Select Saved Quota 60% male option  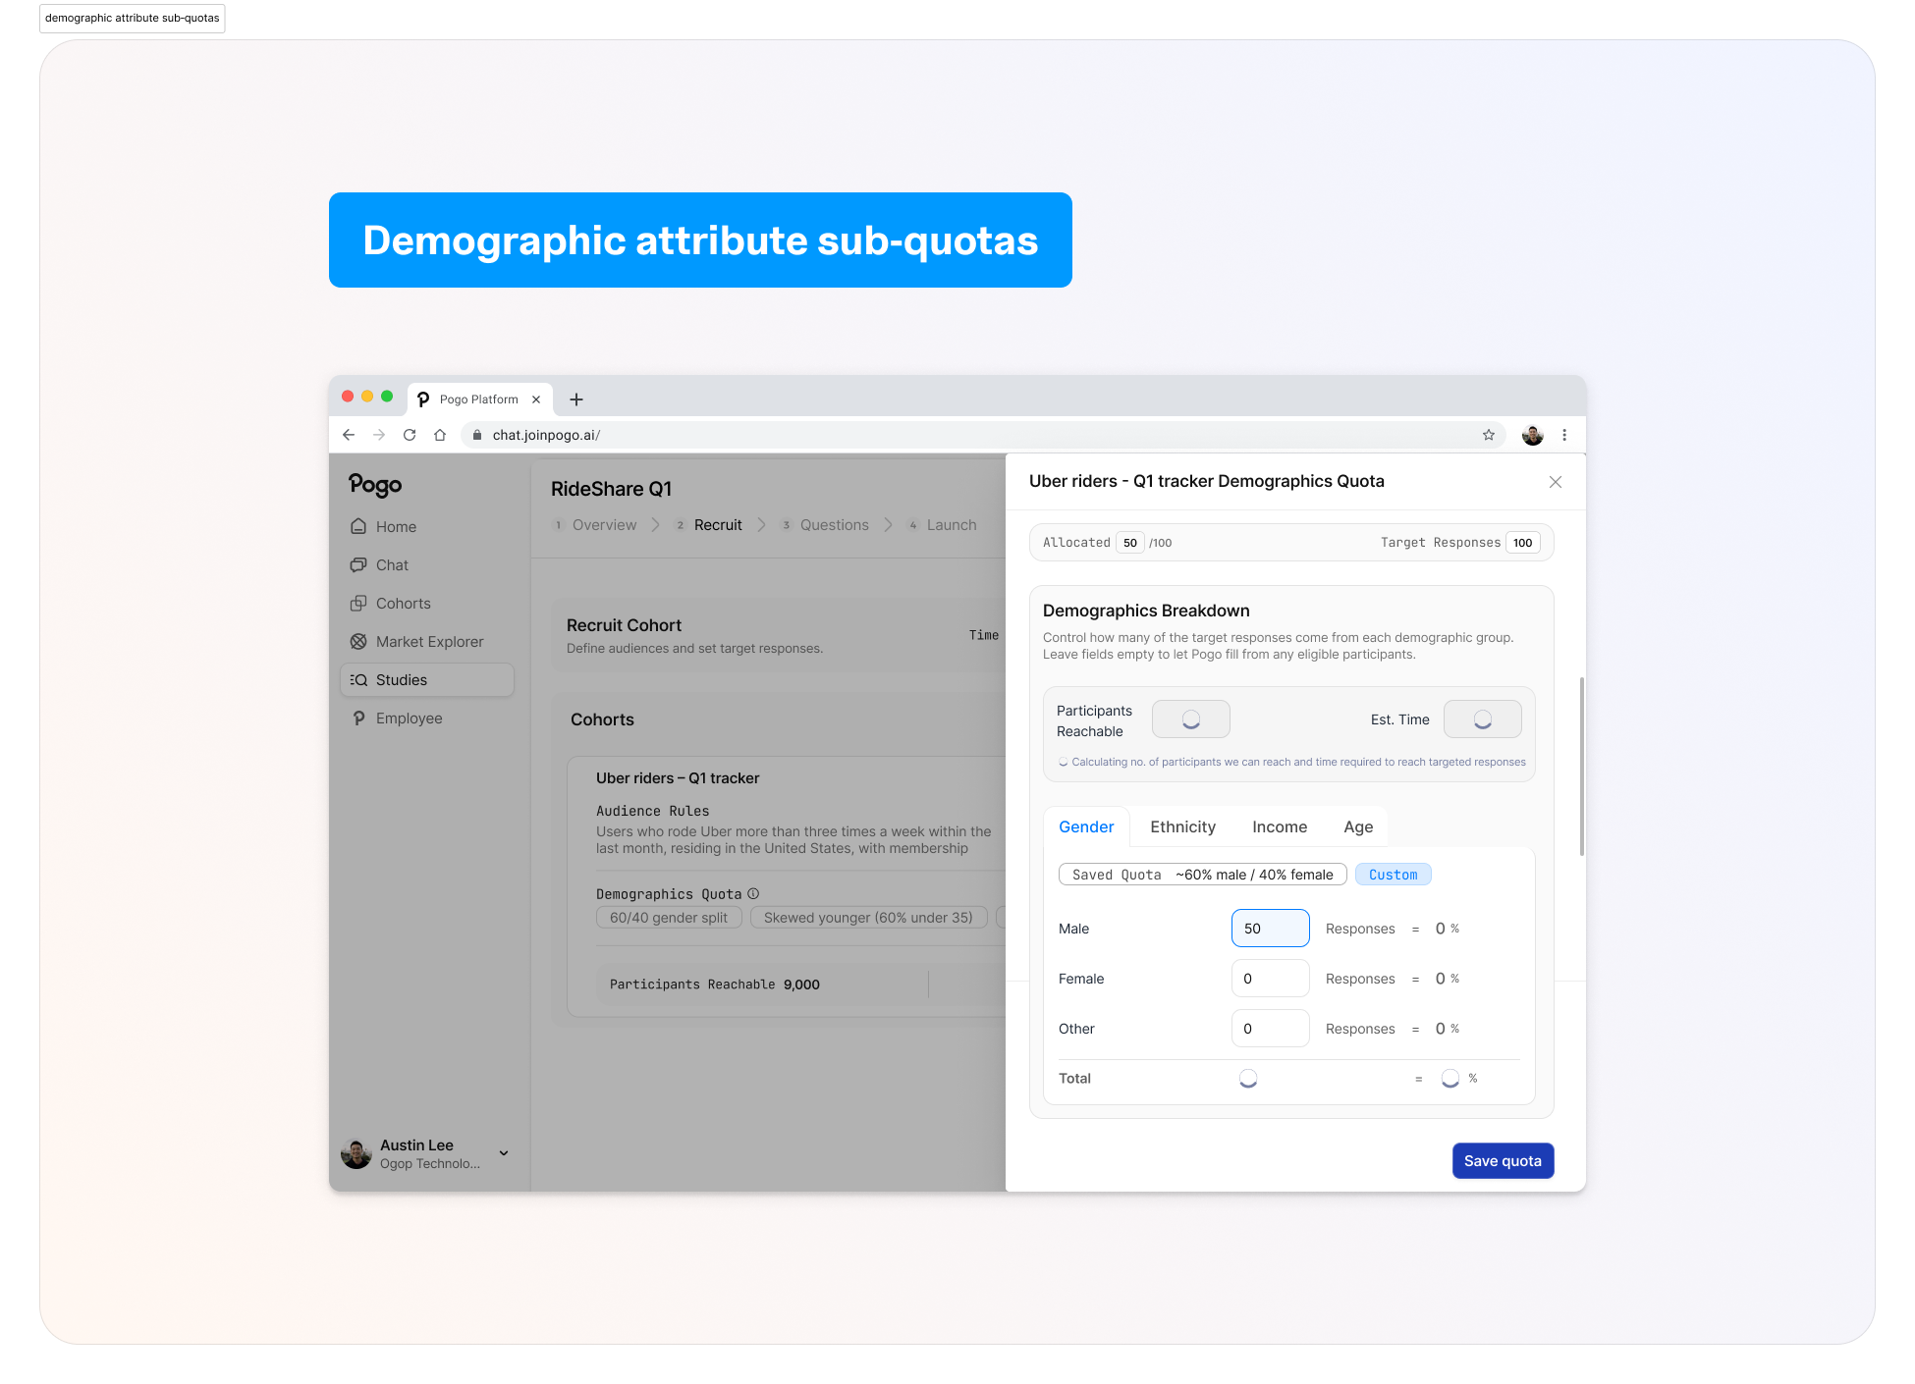pyautogui.click(x=1202, y=875)
